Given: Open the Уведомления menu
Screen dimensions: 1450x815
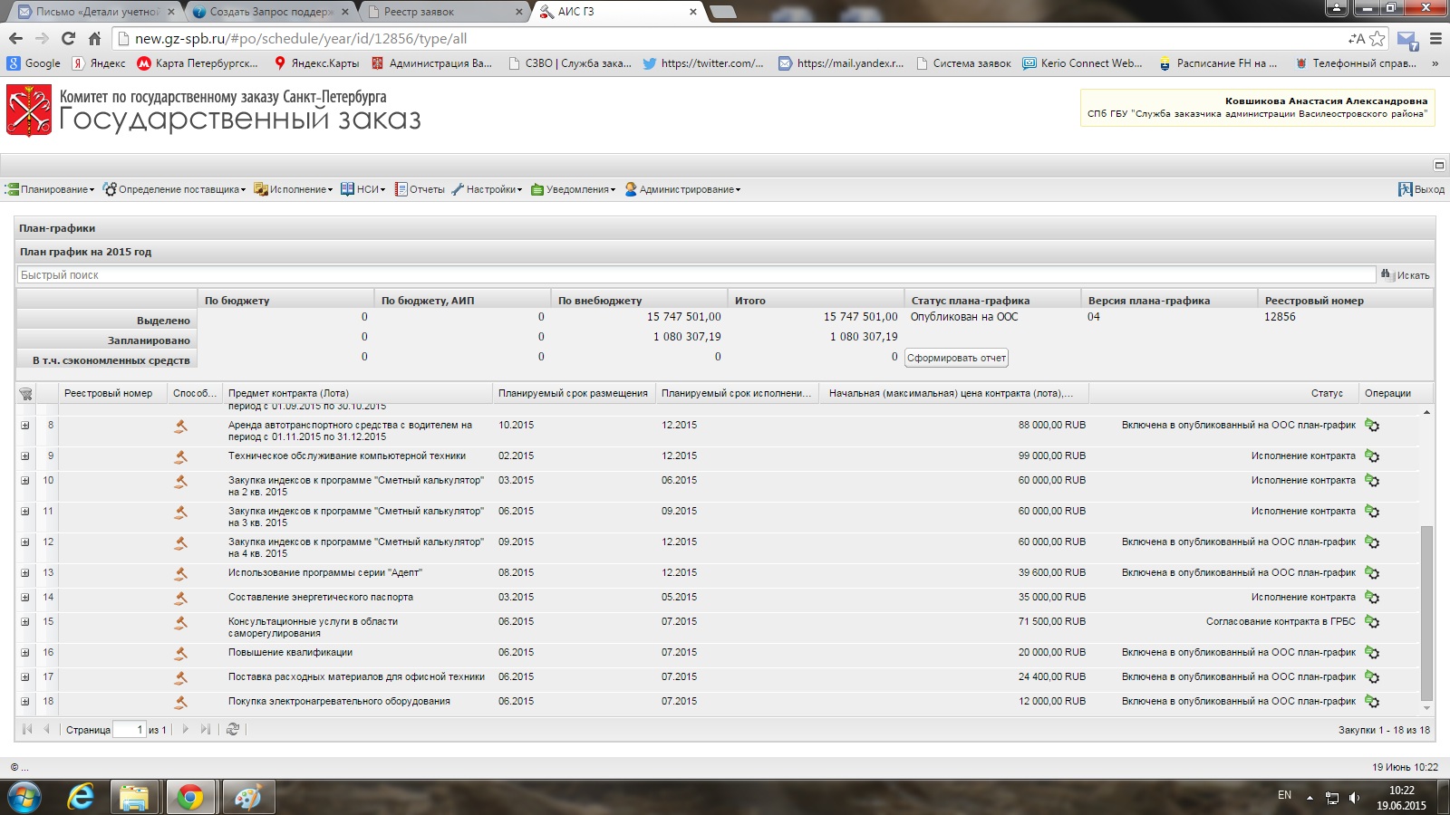Looking at the screenshot, I should click(x=573, y=189).
